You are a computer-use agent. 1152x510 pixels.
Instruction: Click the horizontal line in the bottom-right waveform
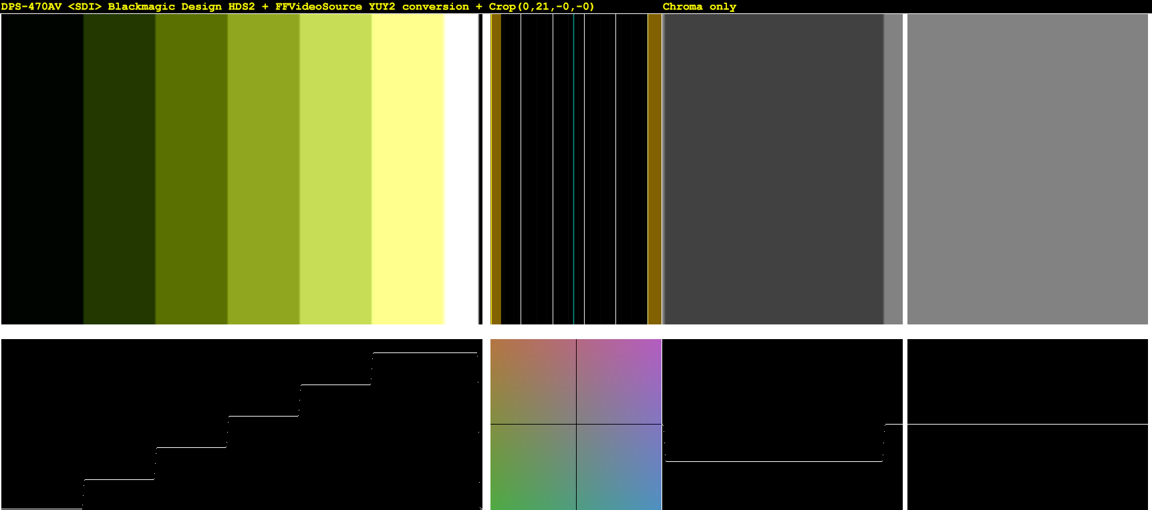(x=1028, y=424)
